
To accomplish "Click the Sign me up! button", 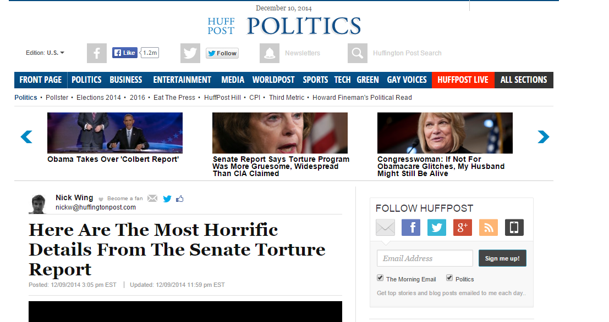I will pos(502,258).
